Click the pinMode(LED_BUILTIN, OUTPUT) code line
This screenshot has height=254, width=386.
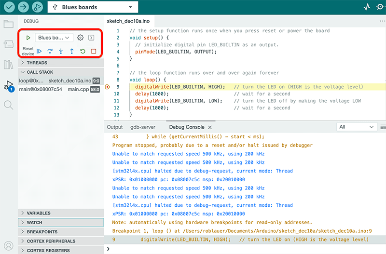click(x=176, y=52)
